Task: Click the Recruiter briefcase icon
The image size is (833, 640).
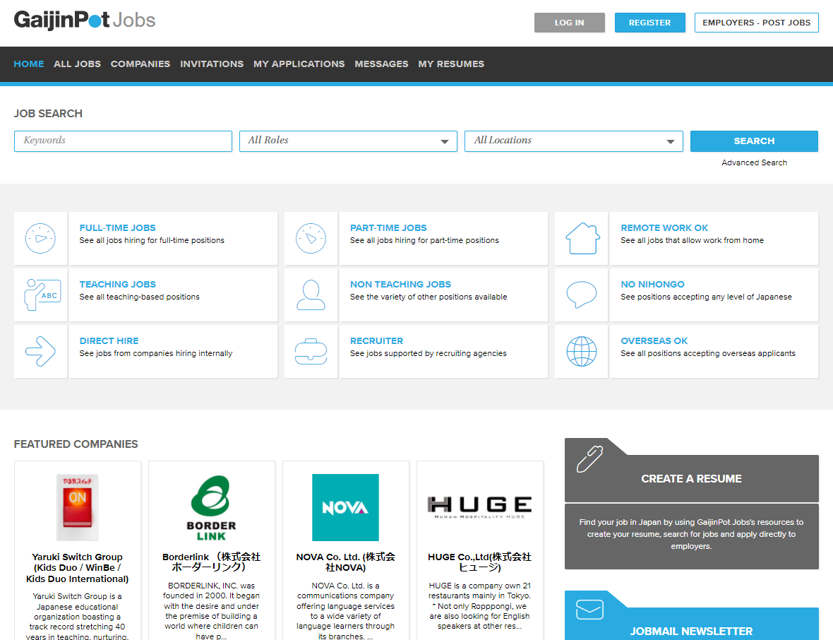Action: [x=311, y=351]
